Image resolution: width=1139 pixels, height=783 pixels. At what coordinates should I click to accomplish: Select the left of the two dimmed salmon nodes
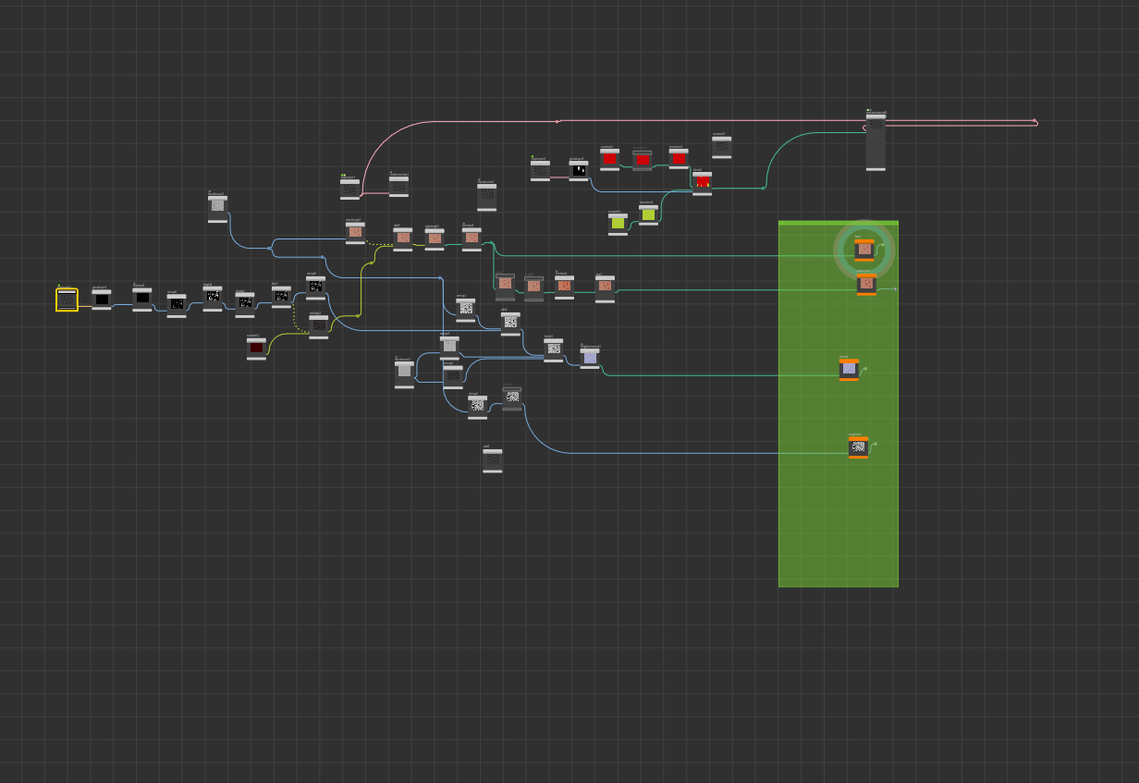tap(505, 287)
